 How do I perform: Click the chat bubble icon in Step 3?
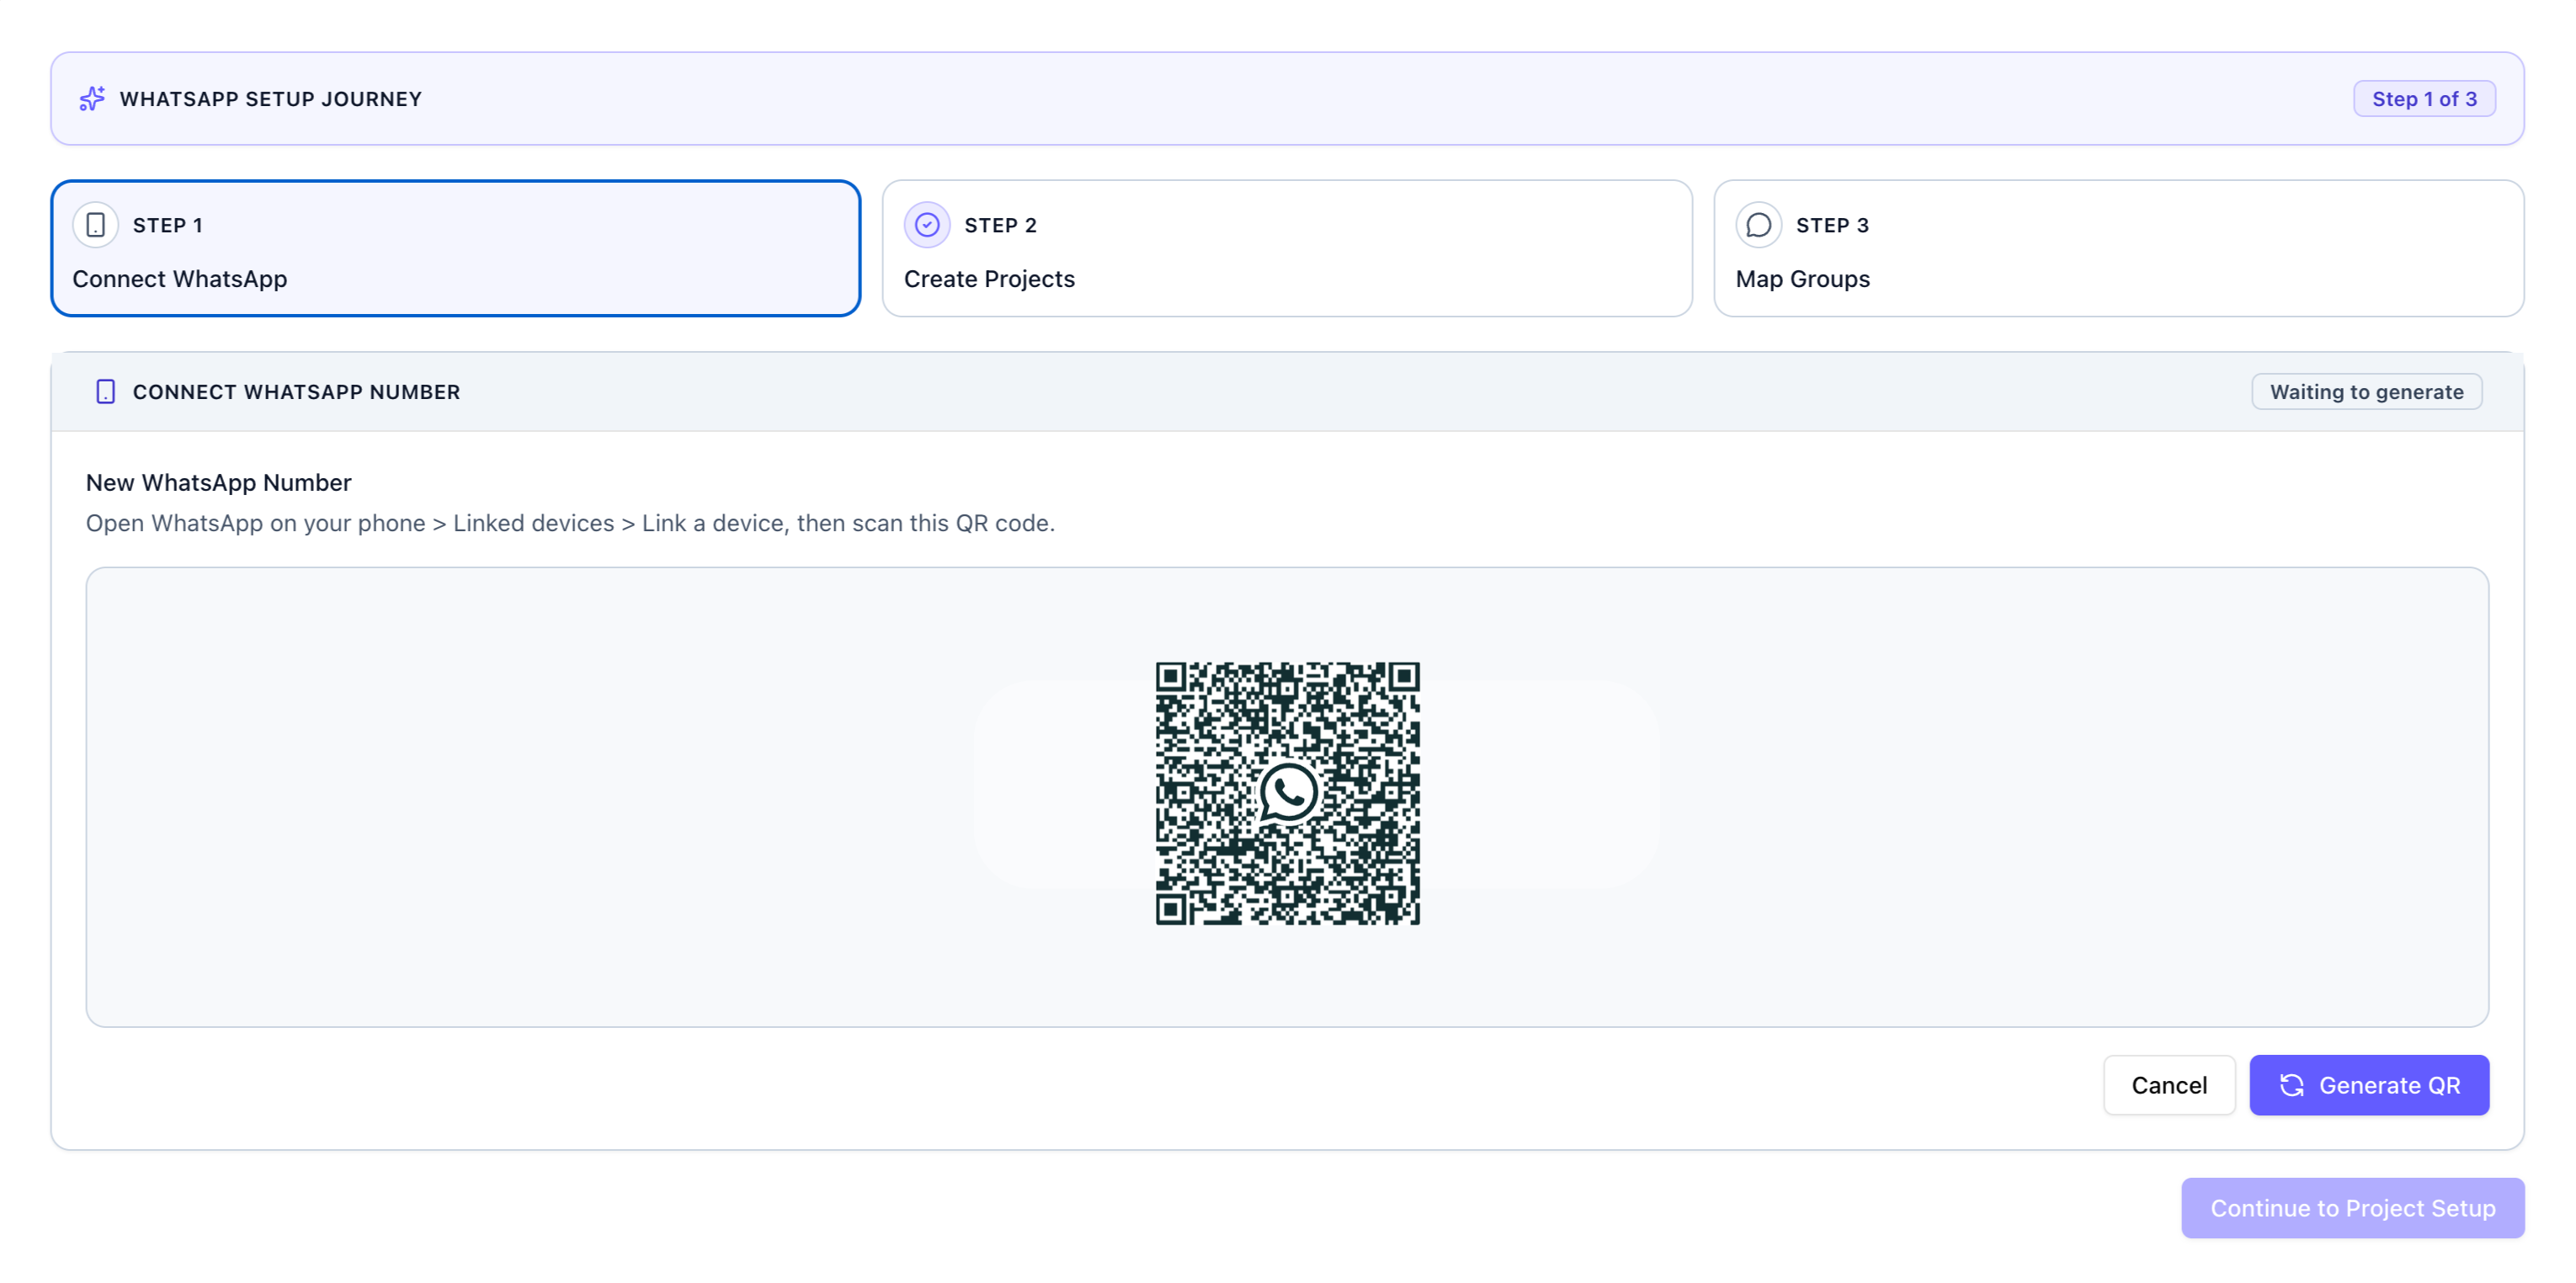(1759, 225)
